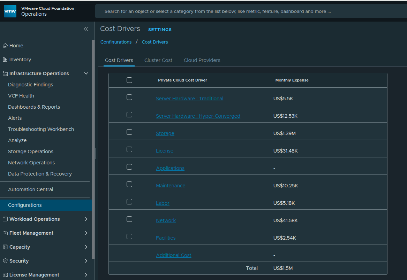Screen dimensions: 407x280
Task: Check the checkbox for the Storage row
Action: pos(129,132)
